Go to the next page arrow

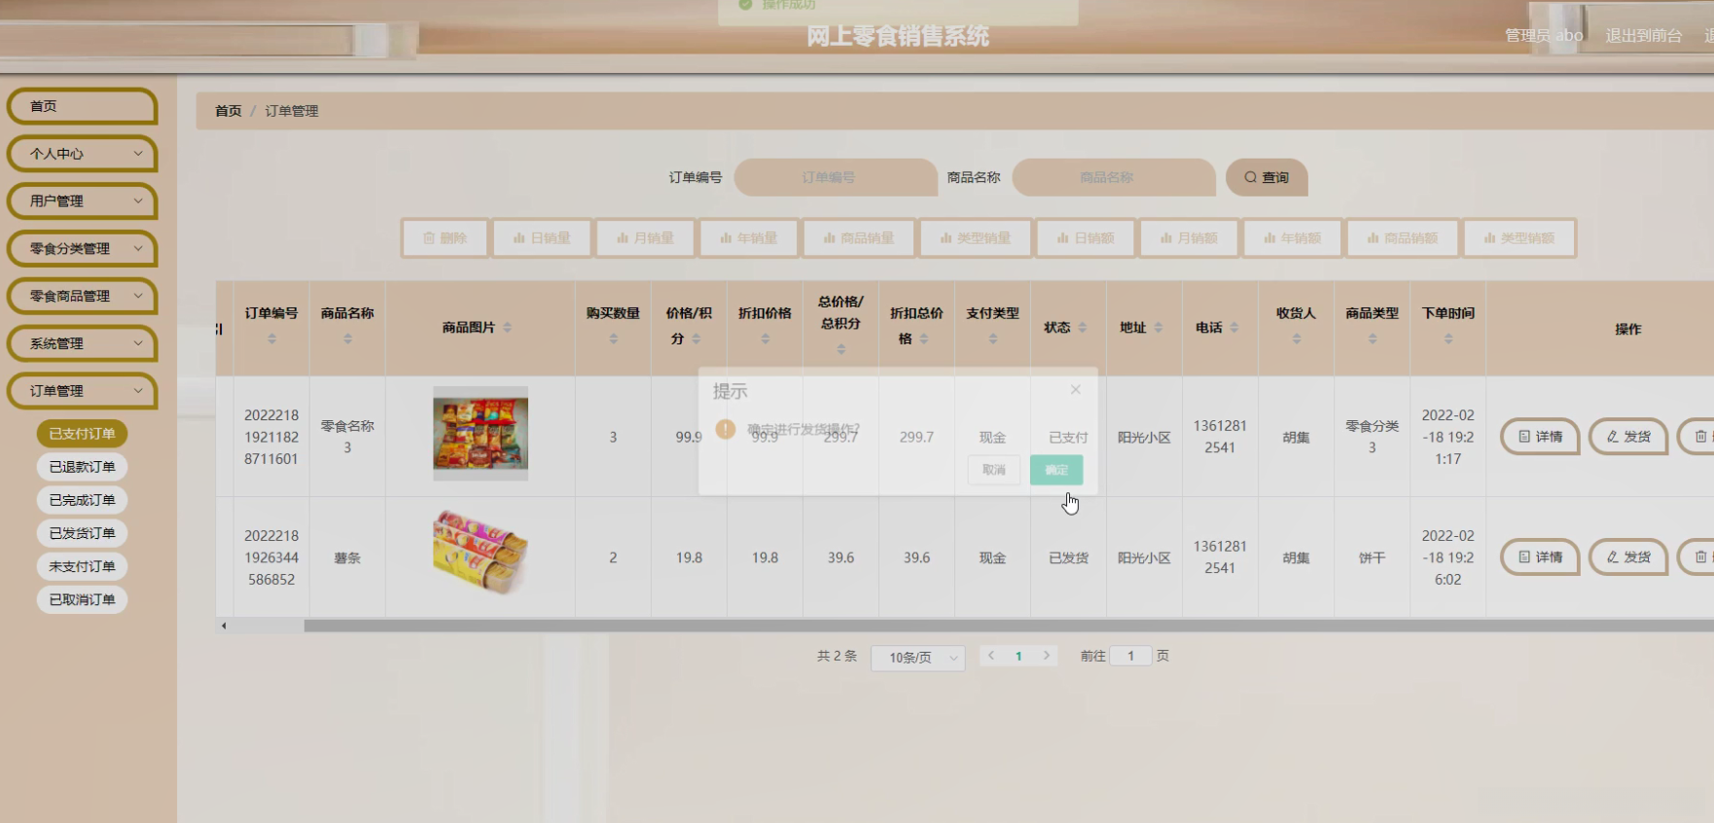tap(1047, 656)
